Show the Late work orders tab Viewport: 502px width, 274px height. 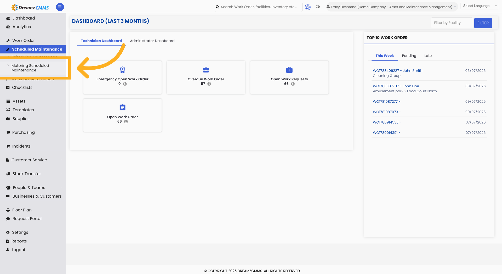(x=428, y=56)
